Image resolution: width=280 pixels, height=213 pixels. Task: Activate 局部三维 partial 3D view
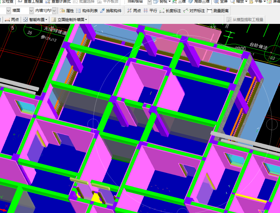(x=199, y=2)
